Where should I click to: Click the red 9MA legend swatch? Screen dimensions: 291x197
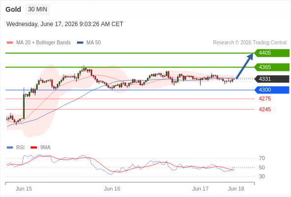click(x=34, y=148)
